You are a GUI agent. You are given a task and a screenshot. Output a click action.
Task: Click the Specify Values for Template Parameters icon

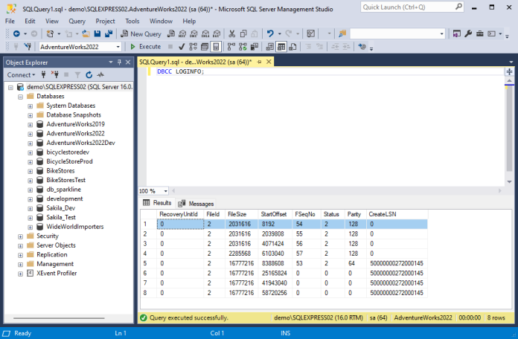362,47
